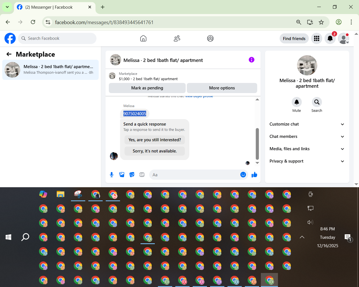The width and height of the screenshot is (359, 287).
Task: Open the Copilot taskbar icon
Action: point(43,194)
